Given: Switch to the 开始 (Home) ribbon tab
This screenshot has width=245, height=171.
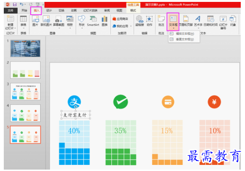Looking at the screenshot, I should pos(24,10).
